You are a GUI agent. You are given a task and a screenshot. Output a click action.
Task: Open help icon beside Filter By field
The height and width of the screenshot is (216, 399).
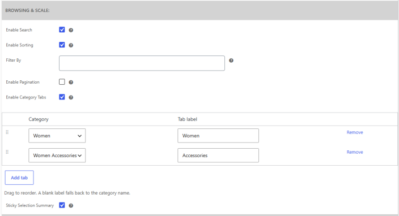[x=231, y=61]
